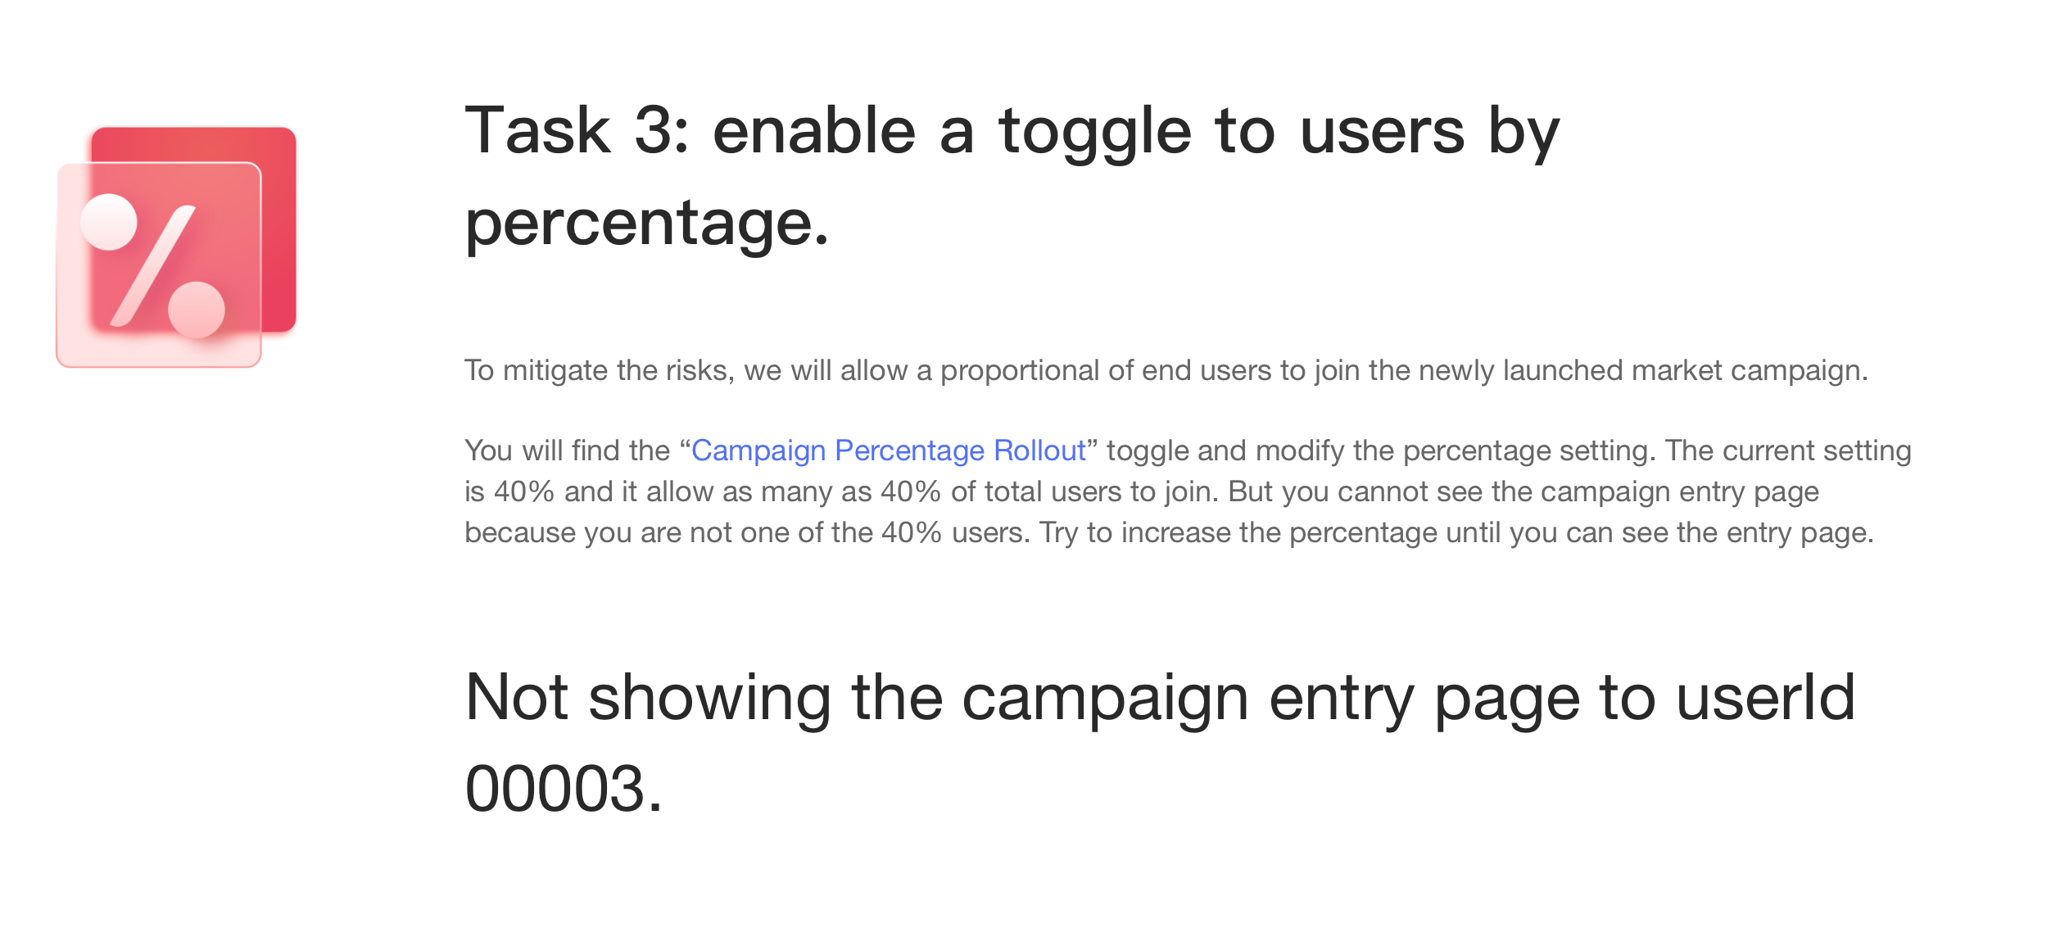Click "The current setting" text
The width and height of the screenshot is (2051, 937).
point(1788,450)
